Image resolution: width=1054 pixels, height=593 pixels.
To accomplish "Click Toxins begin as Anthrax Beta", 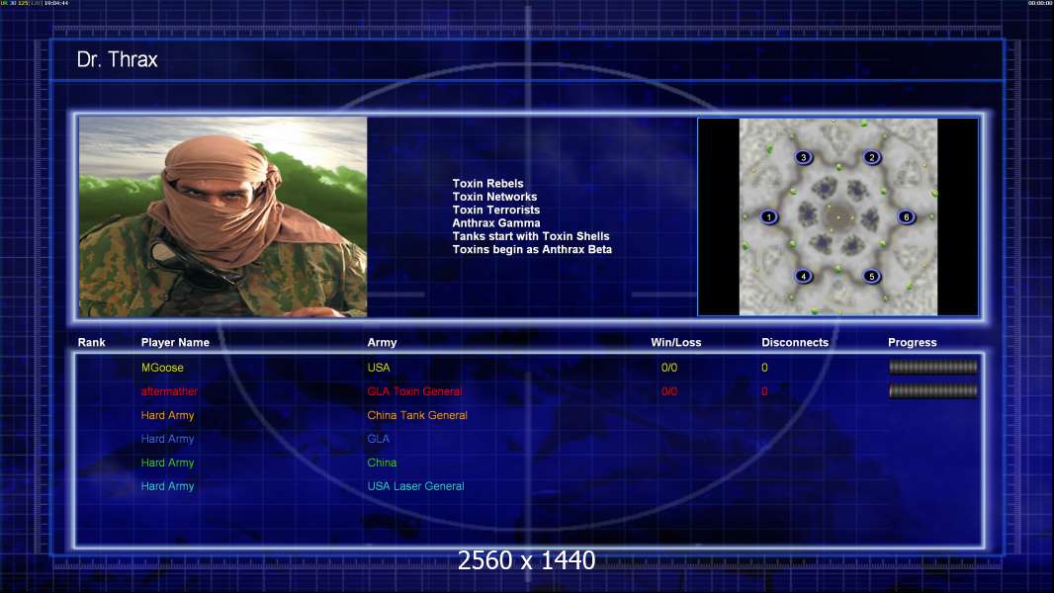I will click(x=532, y=249).
